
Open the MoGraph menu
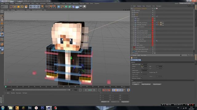[x=69, y=3]
